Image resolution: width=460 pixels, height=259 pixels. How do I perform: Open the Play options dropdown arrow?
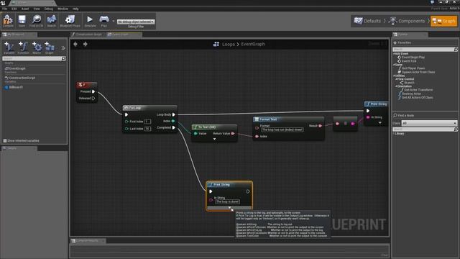coord(114,21)
